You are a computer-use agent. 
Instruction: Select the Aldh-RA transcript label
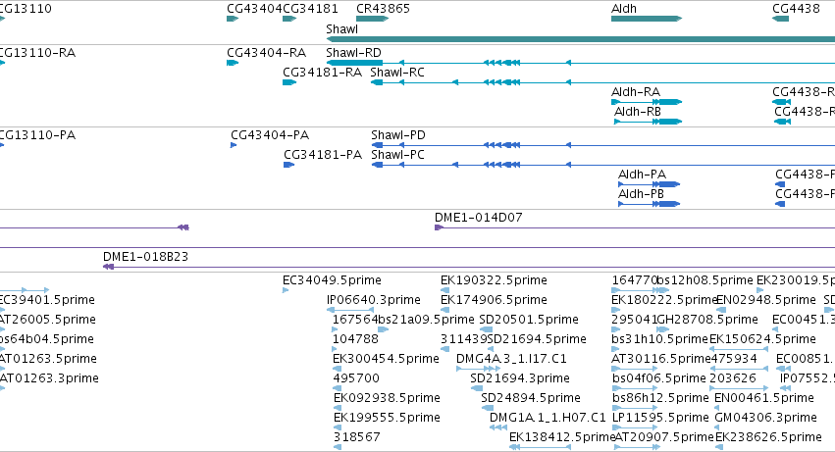tap(636, 92)
